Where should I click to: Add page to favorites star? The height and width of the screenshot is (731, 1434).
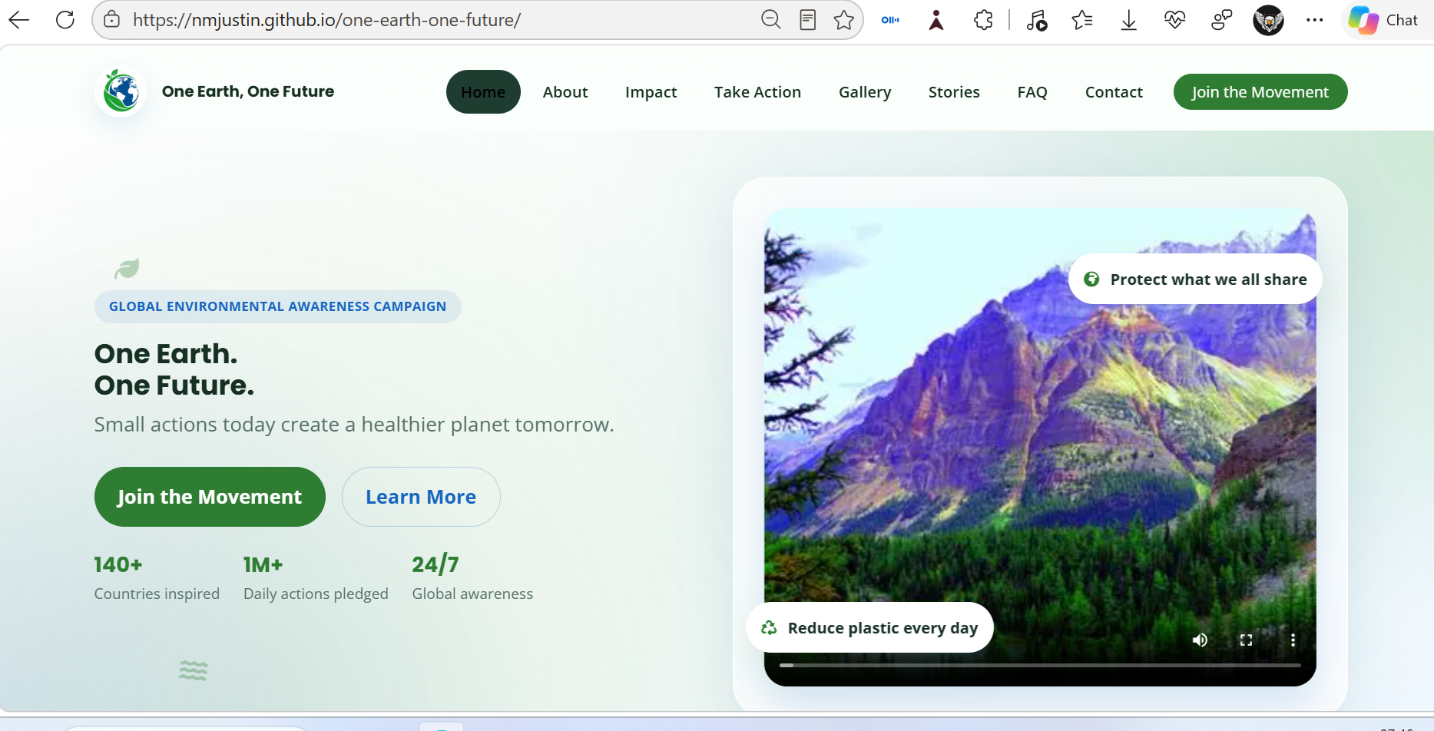click(x=843, y=20)
